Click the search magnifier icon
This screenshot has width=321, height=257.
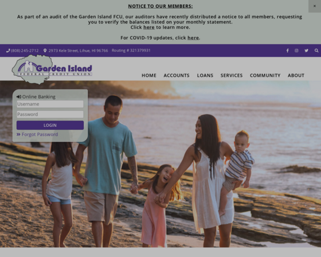[x=316, y=50]
